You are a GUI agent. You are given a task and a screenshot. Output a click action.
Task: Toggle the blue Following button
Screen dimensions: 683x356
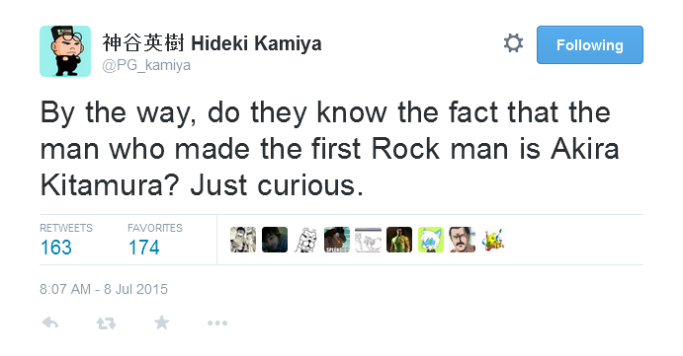590,44
